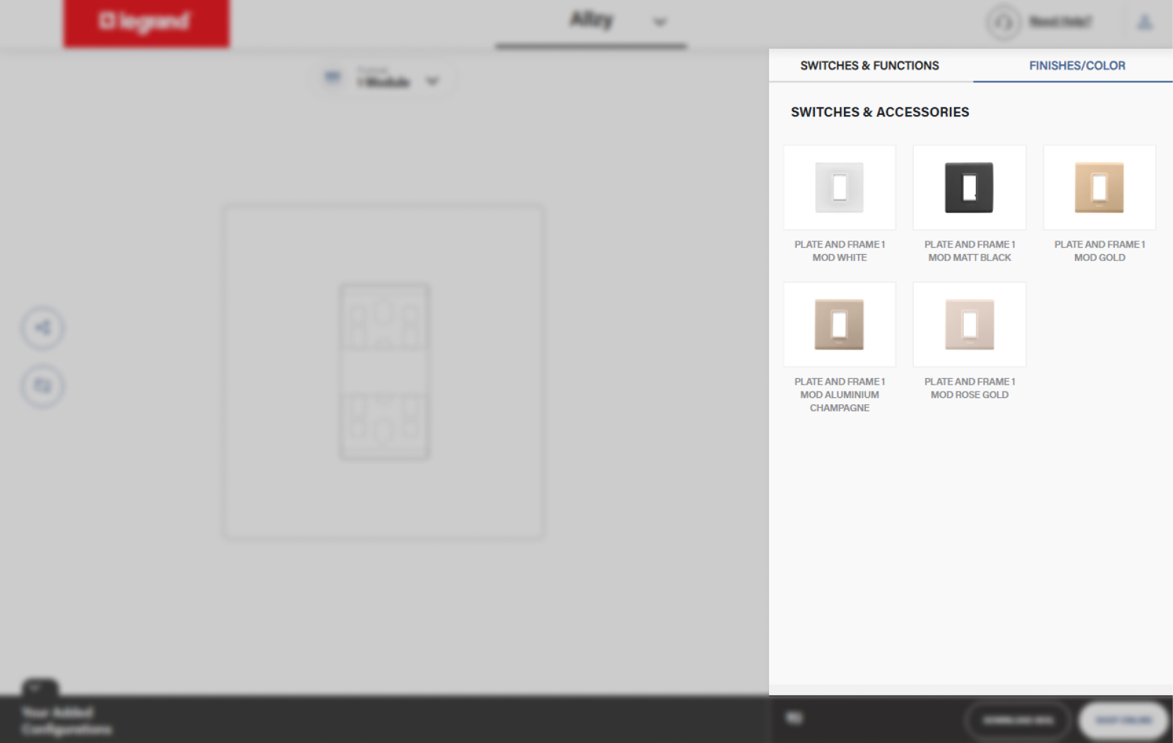Click the Shop Online button
This screenshot has height=743, width=1173.
tap(1123, 720)
